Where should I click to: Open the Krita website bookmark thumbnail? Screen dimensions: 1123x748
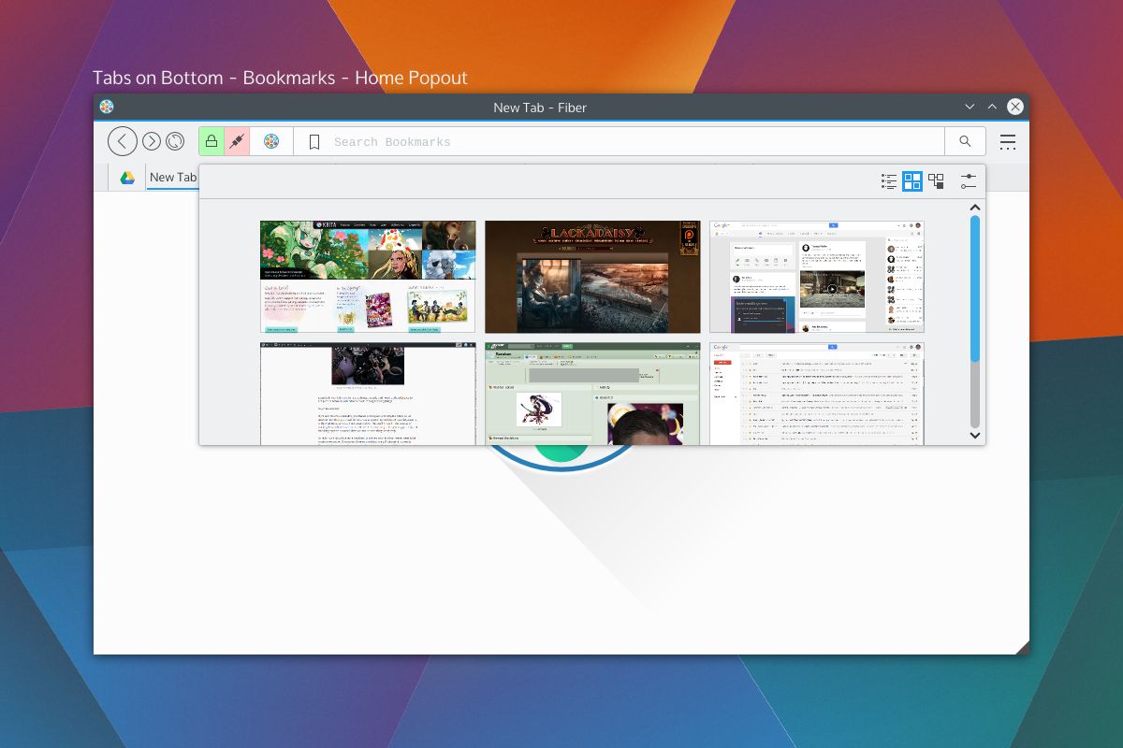tap(368, 277)
